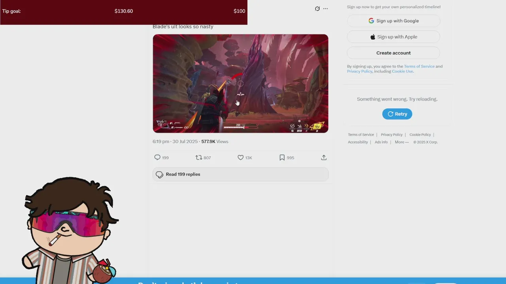
Task: Click the © 2025 X Corp. text
Action: click(425, 142)
